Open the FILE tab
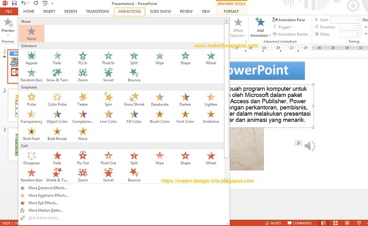Image resolution: width=368 pixels, height=226 pixels. [9, 11]
